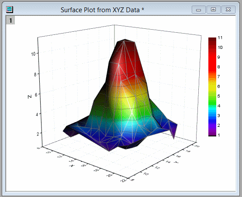Select the X axis title label

coord(72,166)
